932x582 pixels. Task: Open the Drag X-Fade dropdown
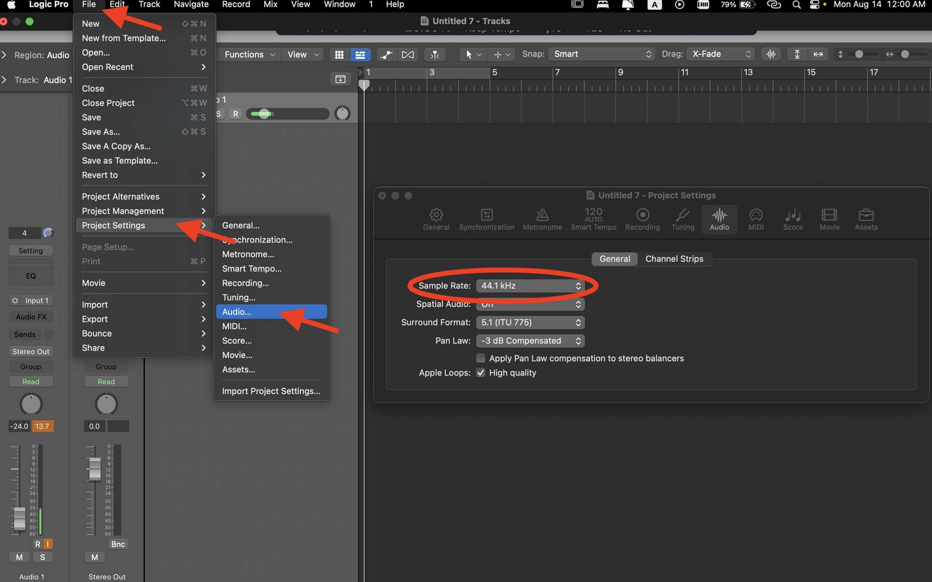721,54
